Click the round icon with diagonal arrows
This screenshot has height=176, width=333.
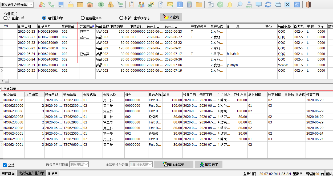coord(151,5)
